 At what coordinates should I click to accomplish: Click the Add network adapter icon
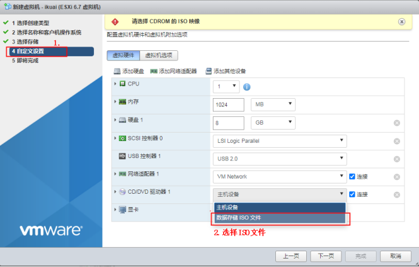point(154,71)
